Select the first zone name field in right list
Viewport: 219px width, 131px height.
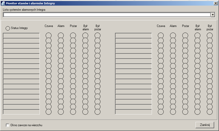pos(133,36)
